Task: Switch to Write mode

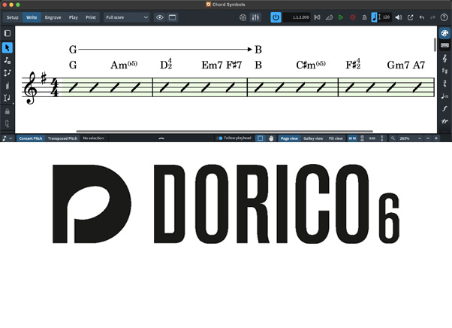Action: pyautogui.click(x=32, y=17)
